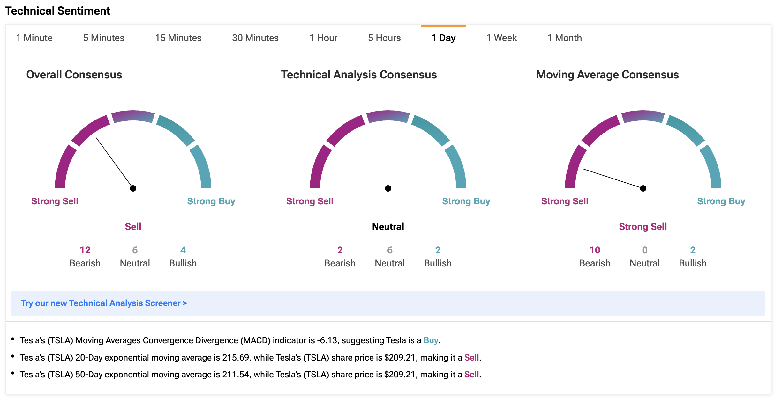The height and width of the screenshot is (401, 782).
Task: Switch to the 1 Week tab
Action: (x=501, y=38)
